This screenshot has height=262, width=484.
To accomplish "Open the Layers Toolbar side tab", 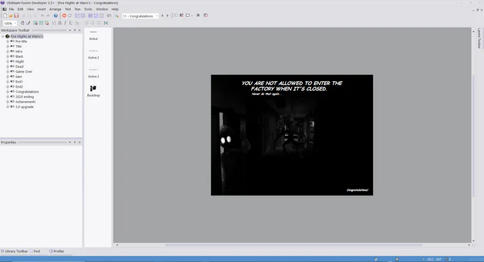I will [x=479, y=39].
